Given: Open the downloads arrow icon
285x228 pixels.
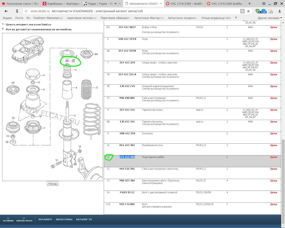Looking at the screenshot, I should pos(280,11).
